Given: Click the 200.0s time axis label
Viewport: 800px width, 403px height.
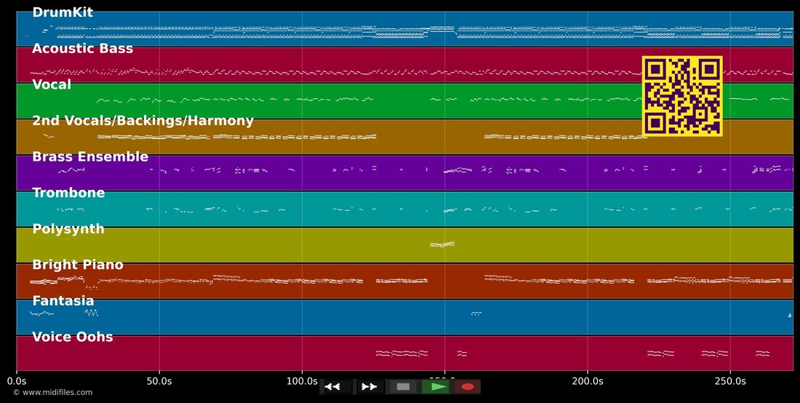Looking at the screenshot, I should (x=587, y=381).
